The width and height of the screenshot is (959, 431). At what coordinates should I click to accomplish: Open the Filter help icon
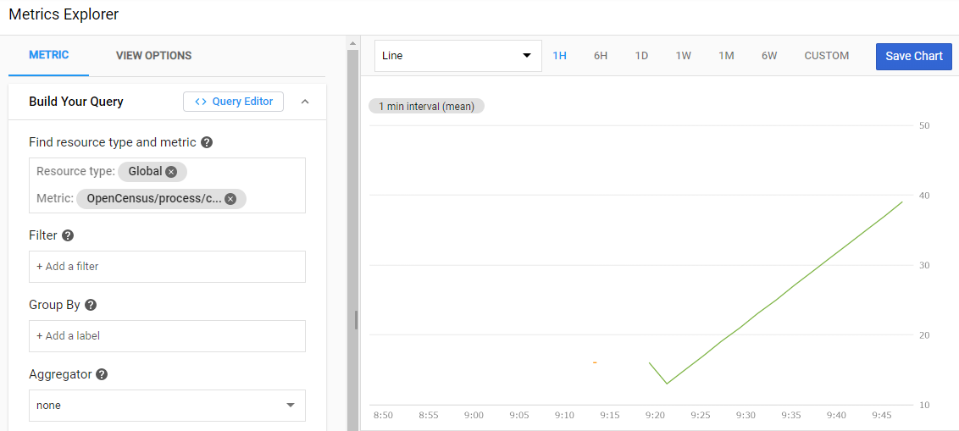(x=68, y=235)
